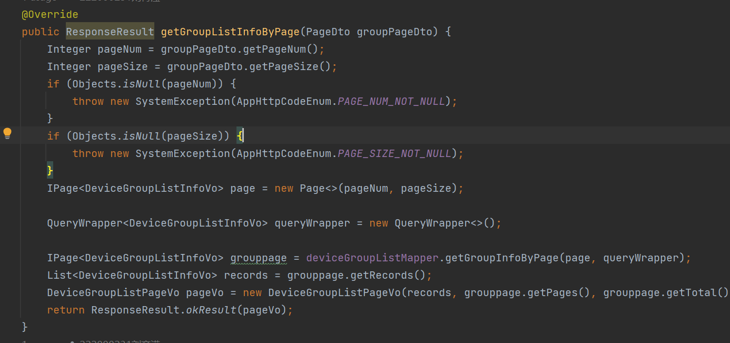Click the PageDto parameter type
The image size is (730, 343).
tap(328, 32)
